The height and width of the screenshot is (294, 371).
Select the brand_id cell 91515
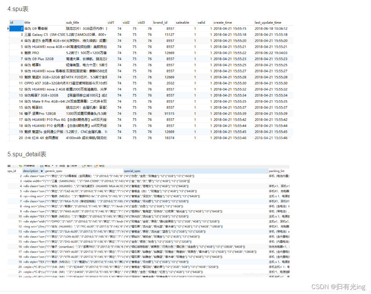(164, 113)
